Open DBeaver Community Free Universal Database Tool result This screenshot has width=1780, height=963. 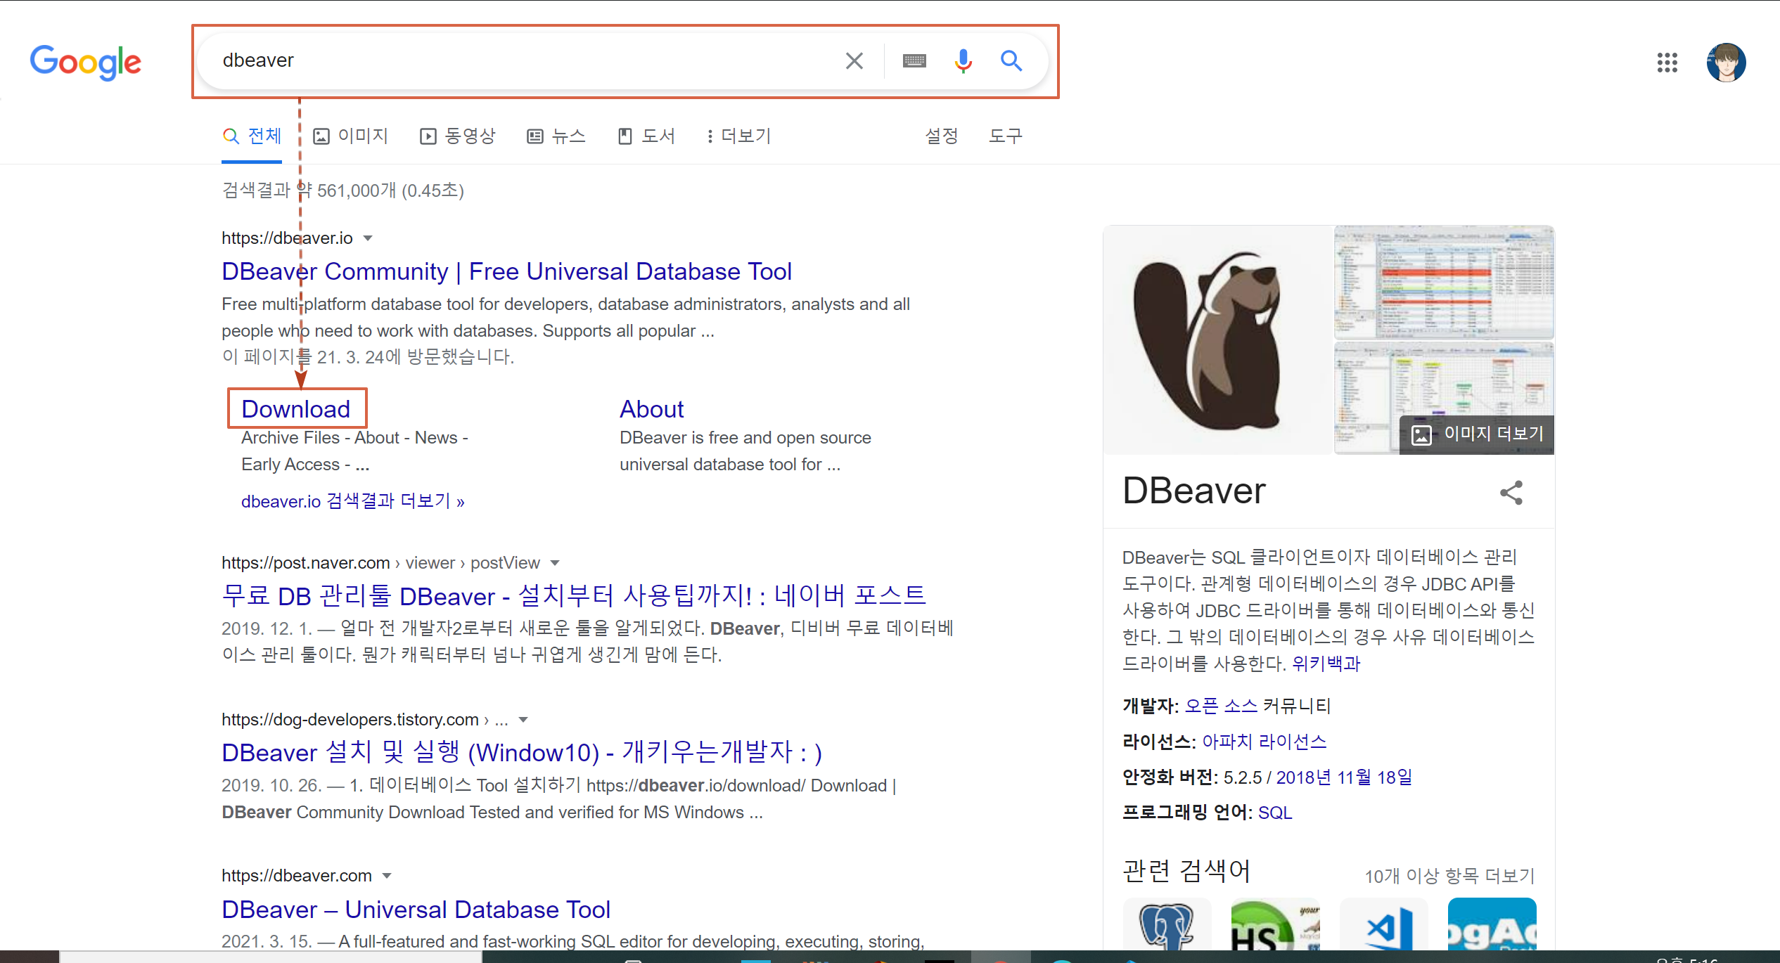pyautogui.click(x=506, y=271)
